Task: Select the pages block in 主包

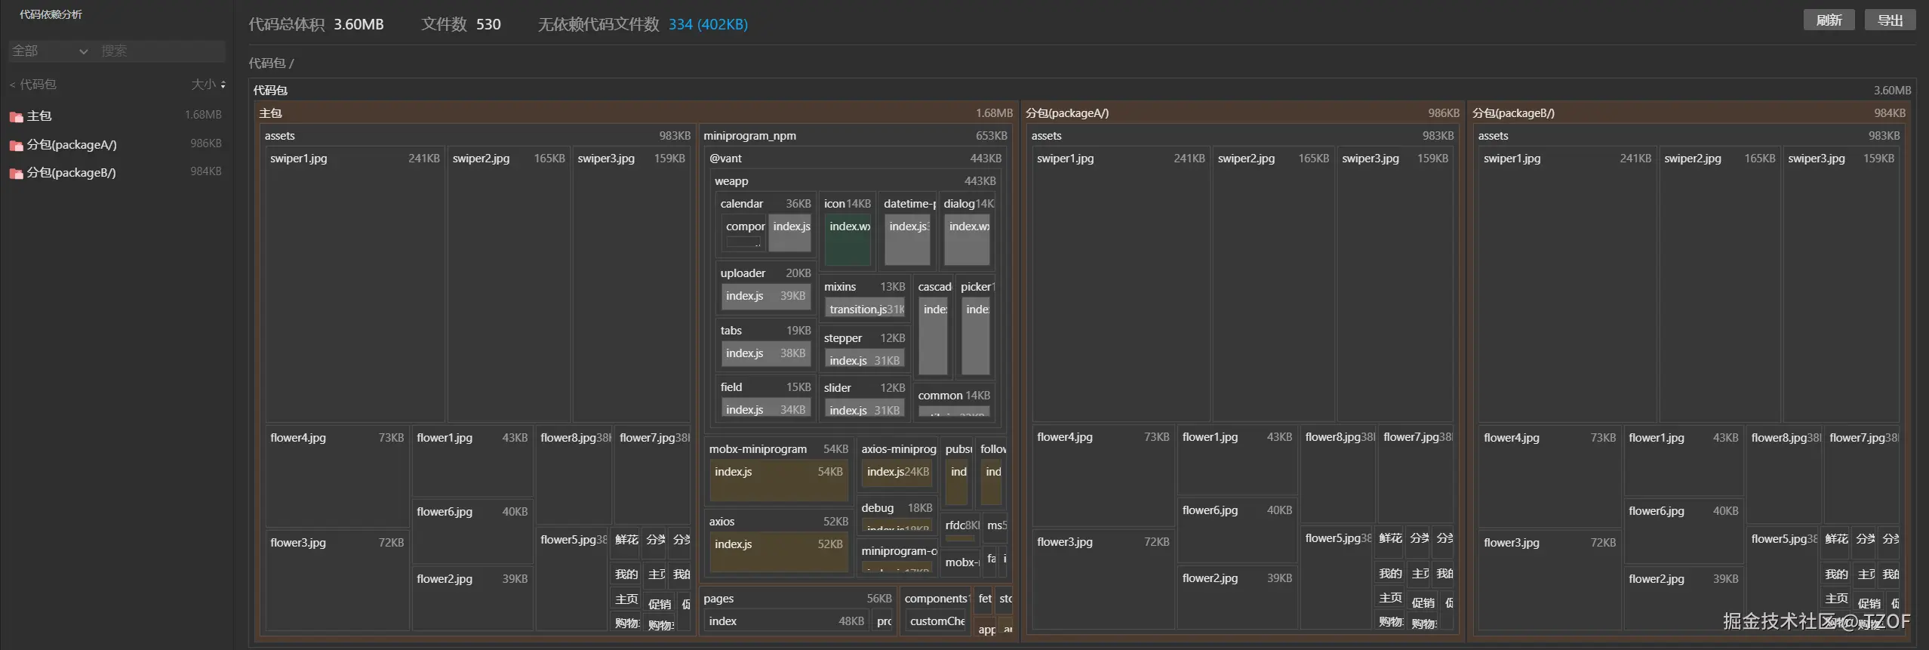Action: [x=718, y=599]
